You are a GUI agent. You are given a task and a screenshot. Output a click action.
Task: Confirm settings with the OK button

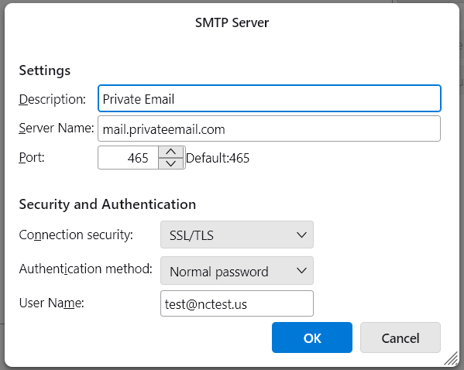[312, 337]
